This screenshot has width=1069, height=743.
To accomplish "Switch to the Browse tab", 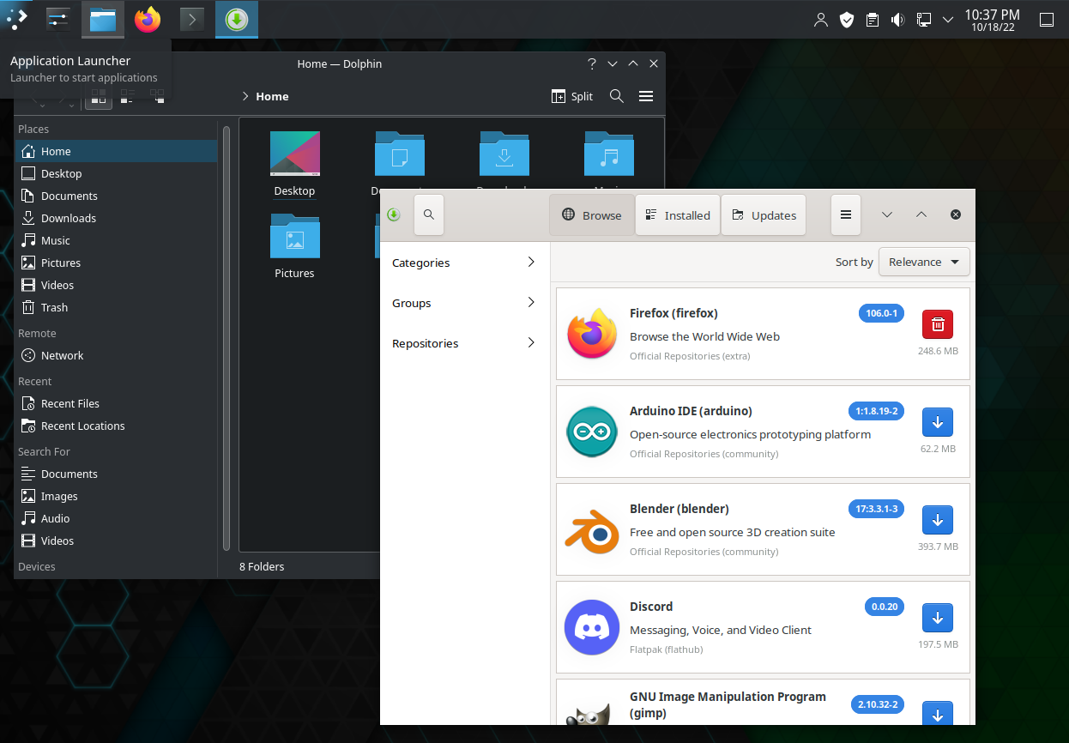I will [x=592, y=214].
